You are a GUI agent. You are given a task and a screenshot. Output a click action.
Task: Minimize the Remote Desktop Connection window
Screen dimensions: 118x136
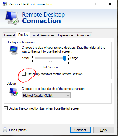[x=84, y=4]
